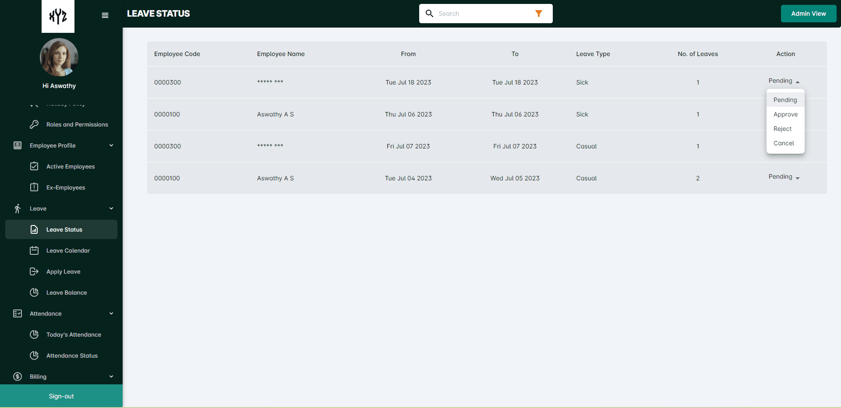This screenshot has width=841, height=408.
Task: Collapse the Employee Profile section
Action: click(111, 145)
